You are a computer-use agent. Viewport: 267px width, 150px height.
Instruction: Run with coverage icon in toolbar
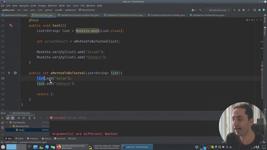(x=244, y=10)
